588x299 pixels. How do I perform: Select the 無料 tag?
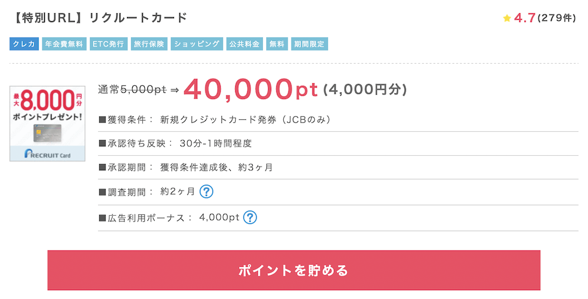(277, 44)
